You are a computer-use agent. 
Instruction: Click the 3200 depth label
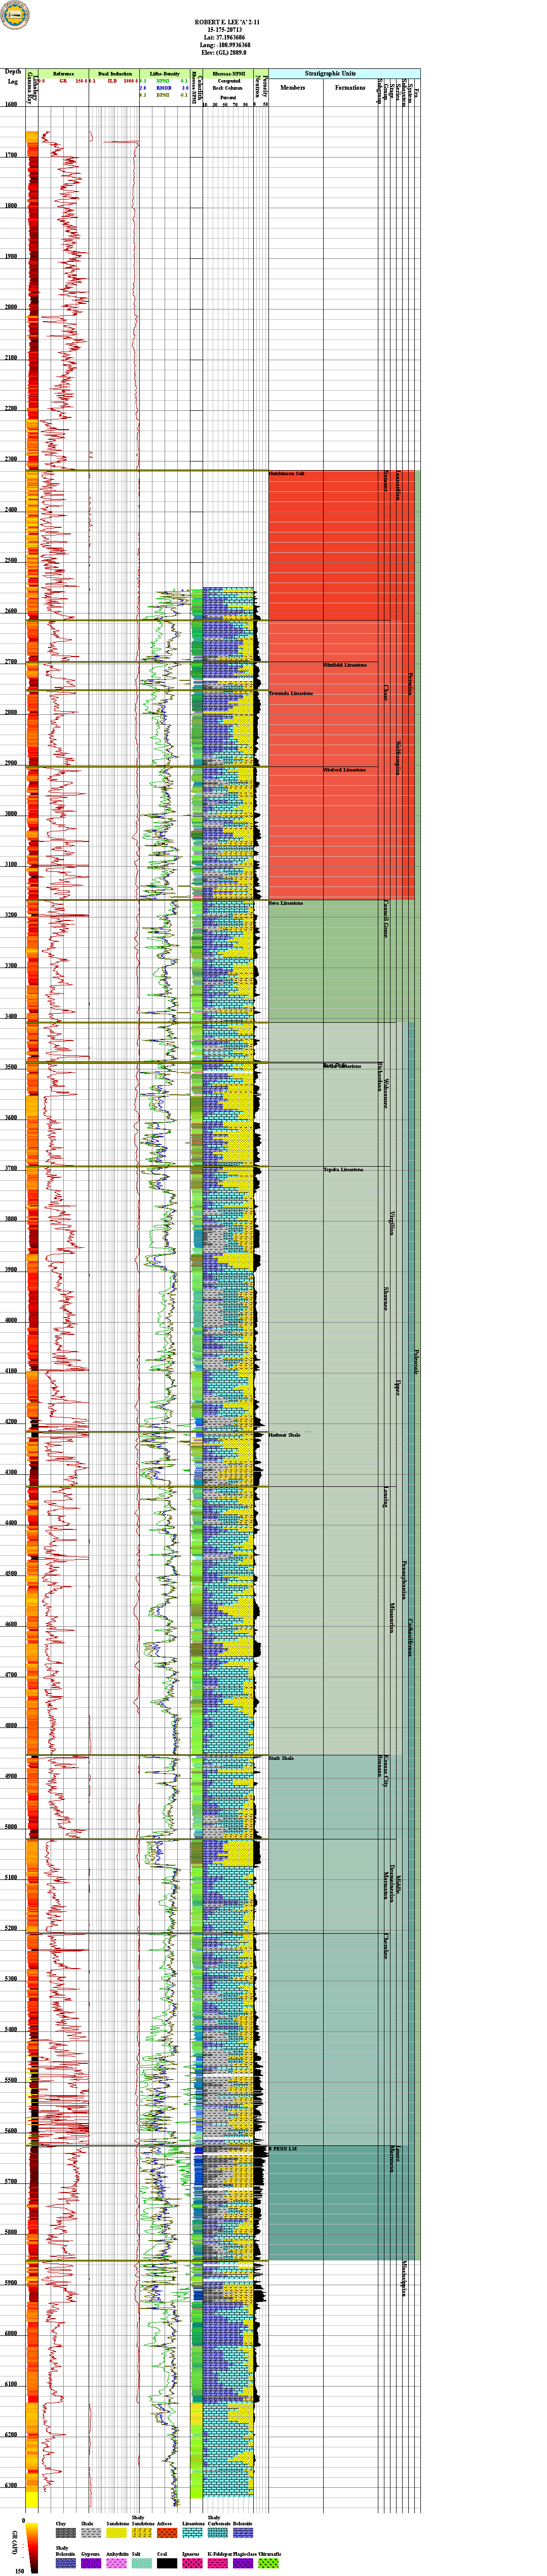10,915
